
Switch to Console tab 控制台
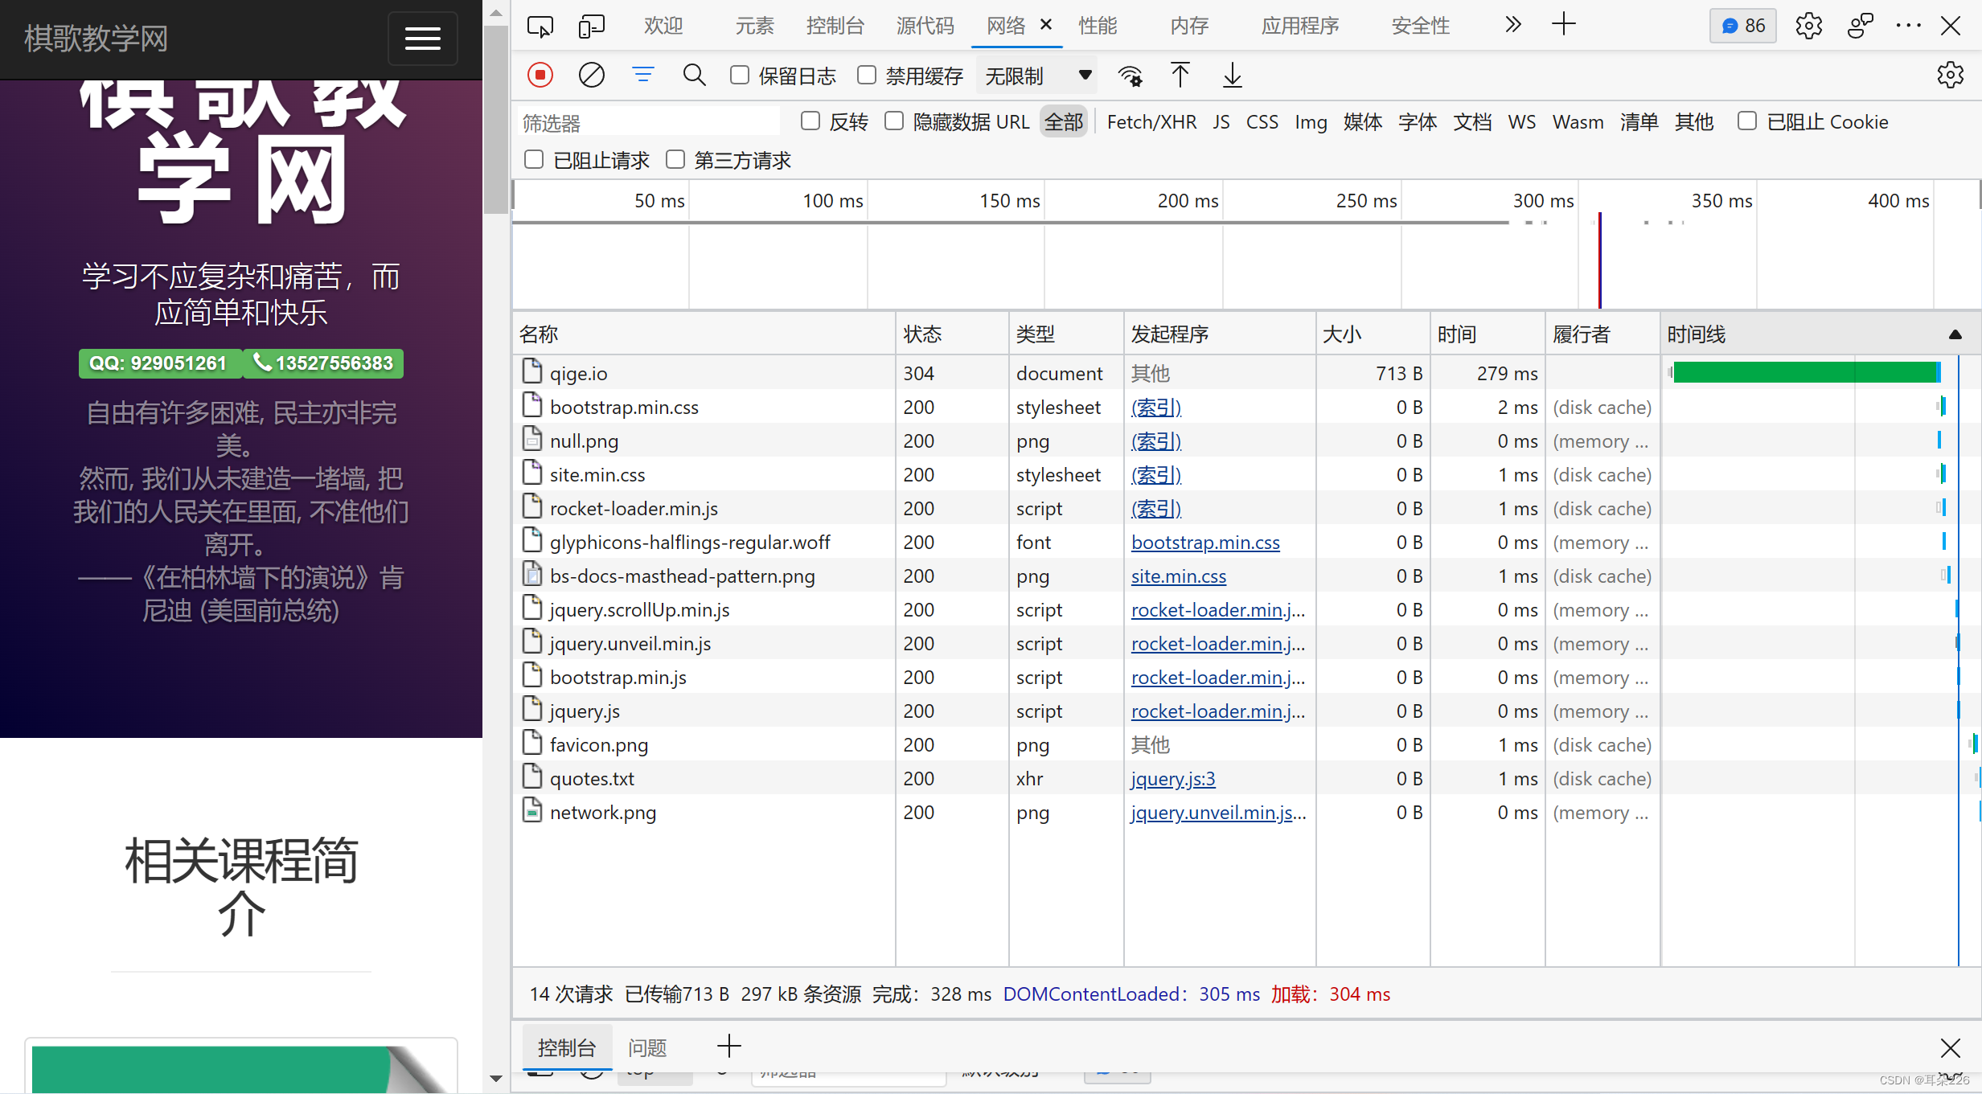[835, 26]
